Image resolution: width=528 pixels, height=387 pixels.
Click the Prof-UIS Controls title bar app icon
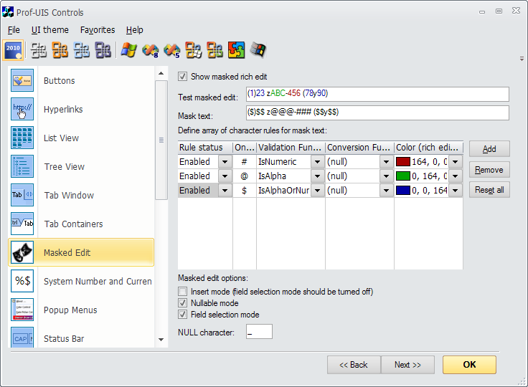(8, 12)
